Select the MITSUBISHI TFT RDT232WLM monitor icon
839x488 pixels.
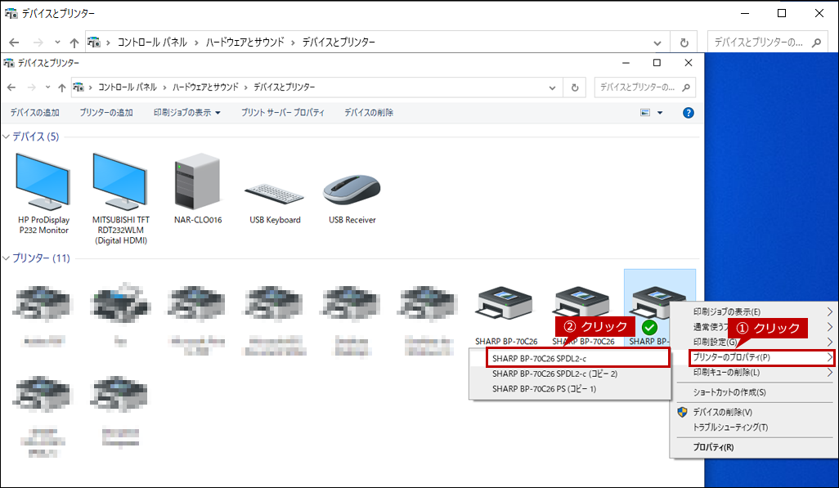pyautogui.click(x=119, y=181)
